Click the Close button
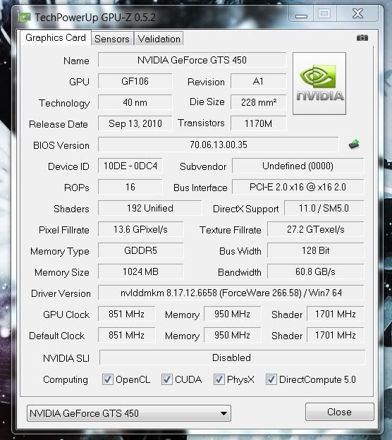Viewport: 392px width, 440px height. coord(340,412)
